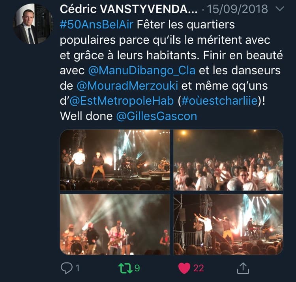Viewport: 296px width, 282px height.
Task: Open Cédric's profile avatar picture
Action: point(33,24)
